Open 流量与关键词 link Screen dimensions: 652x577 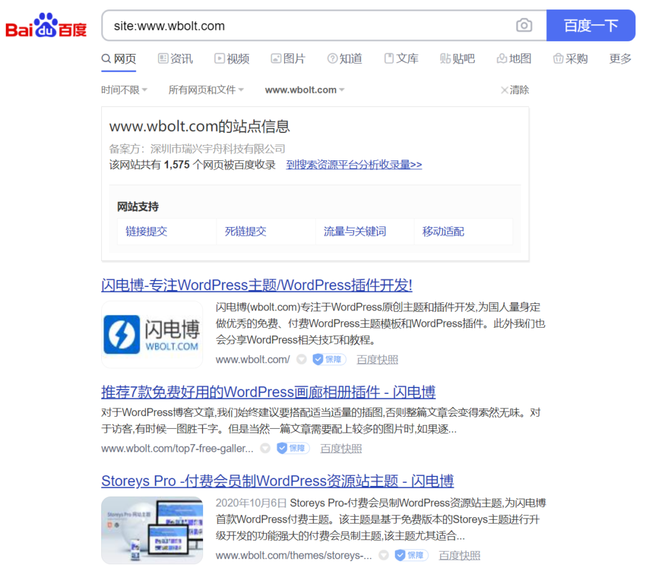tap(355, 232)
